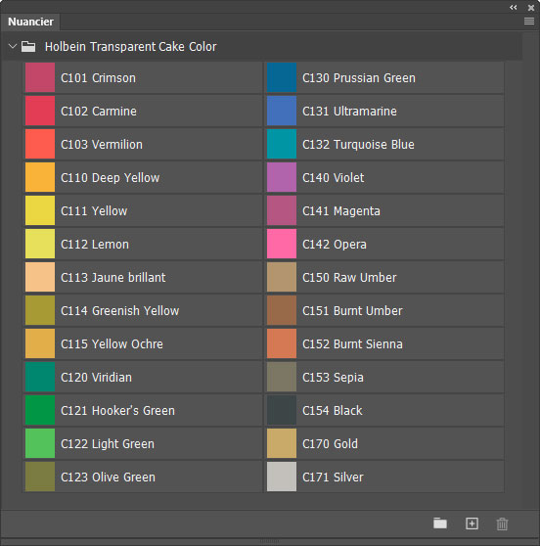Select the C152 Burnt Sienna swatch
540x546 pixels.
[x=282, y=343]
